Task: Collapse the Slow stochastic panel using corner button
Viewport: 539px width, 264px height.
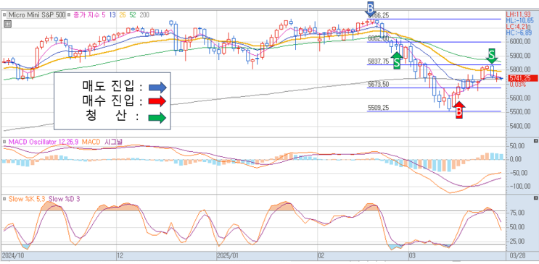Action: pos(535,198)
